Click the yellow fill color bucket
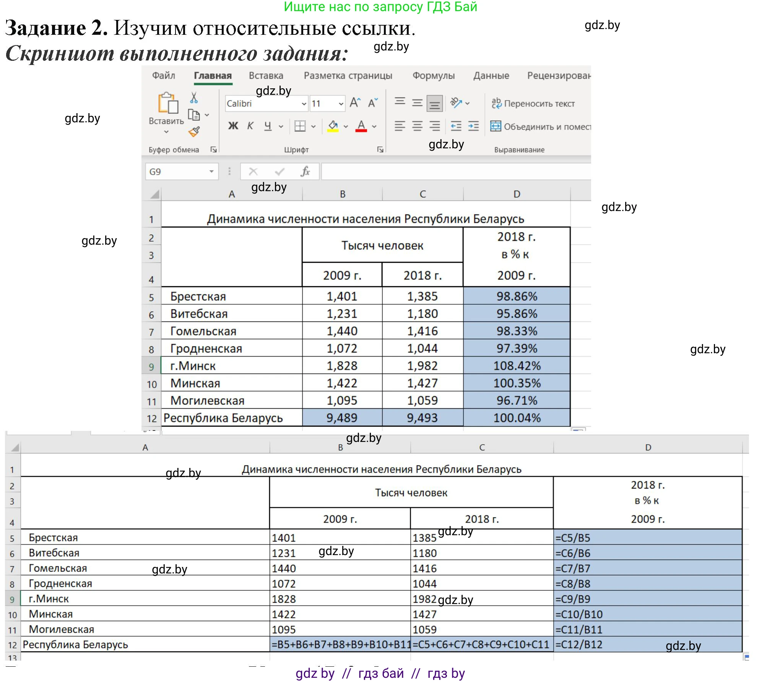 click(x=333, y=125)
